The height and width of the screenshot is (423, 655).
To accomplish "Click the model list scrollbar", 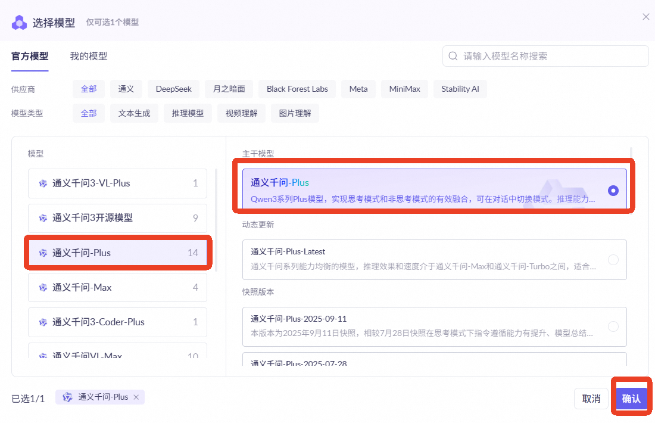I will pos(216,220).
